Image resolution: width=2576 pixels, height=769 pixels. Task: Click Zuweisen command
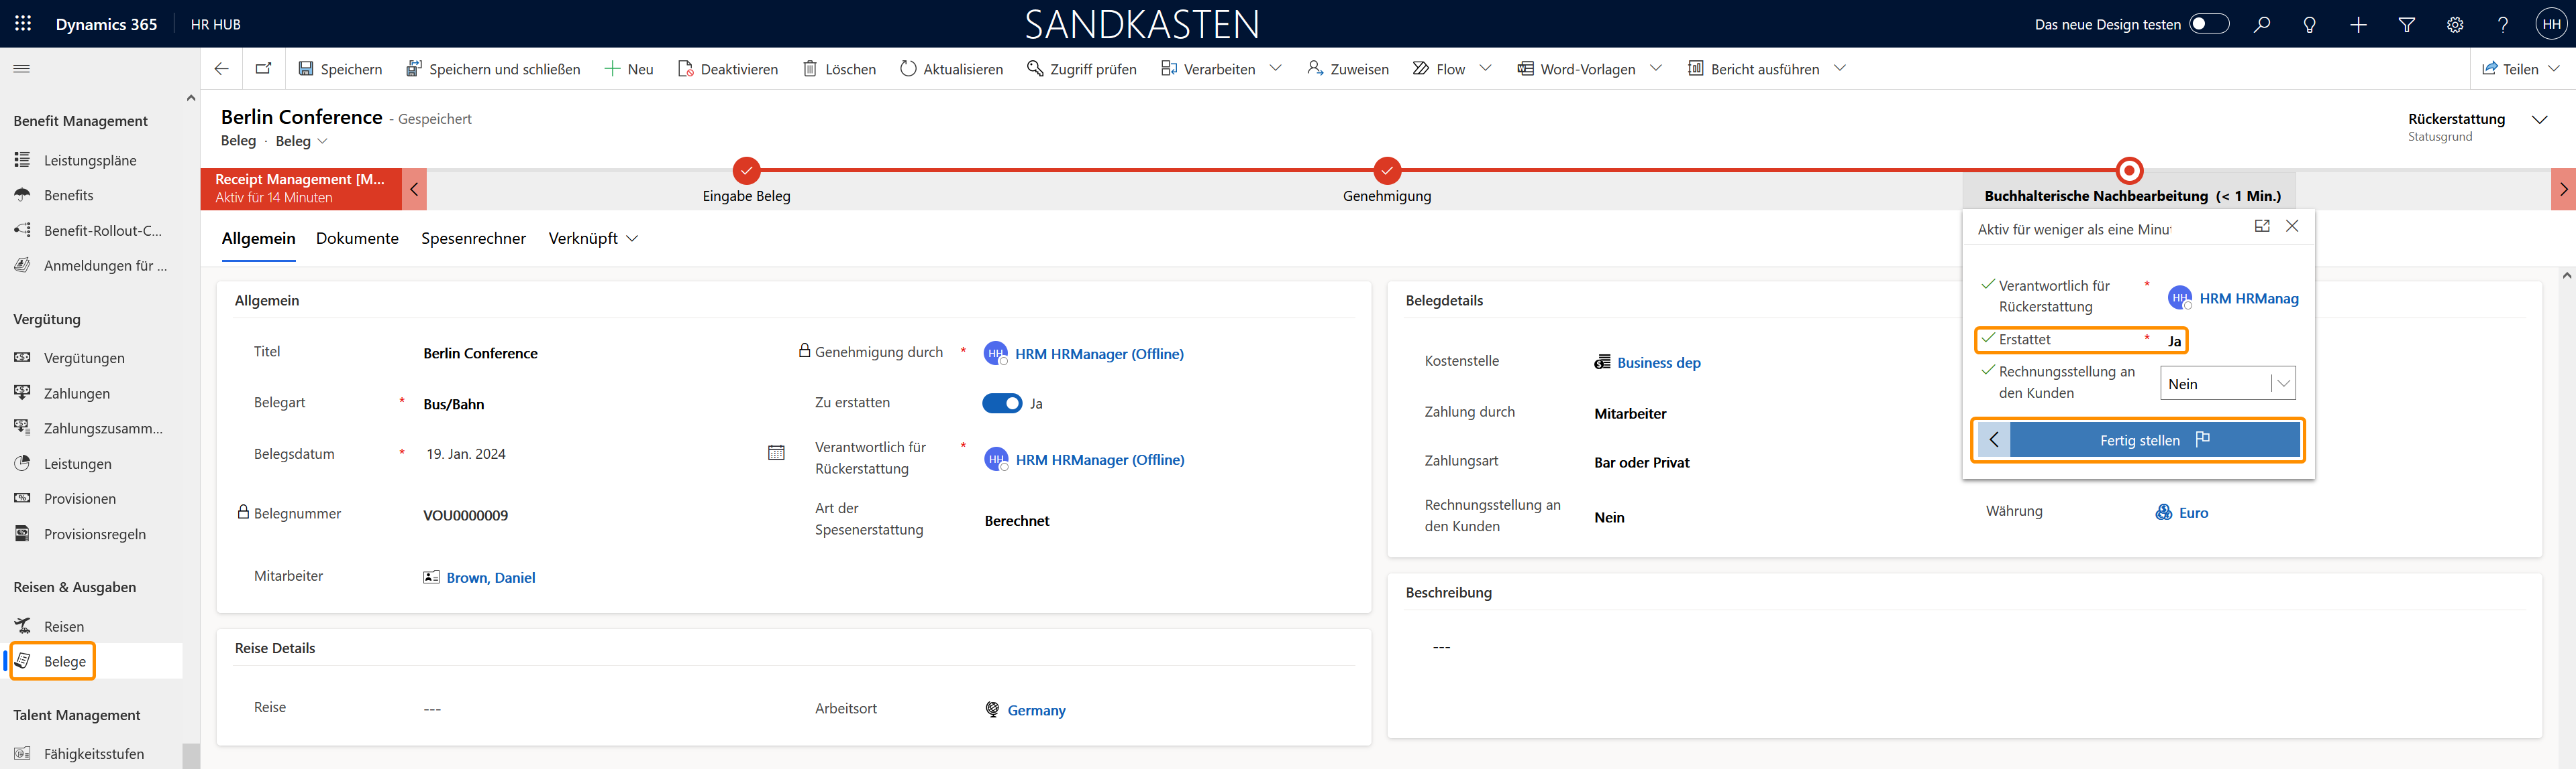pyautogui.click(x=1348, y=69)
